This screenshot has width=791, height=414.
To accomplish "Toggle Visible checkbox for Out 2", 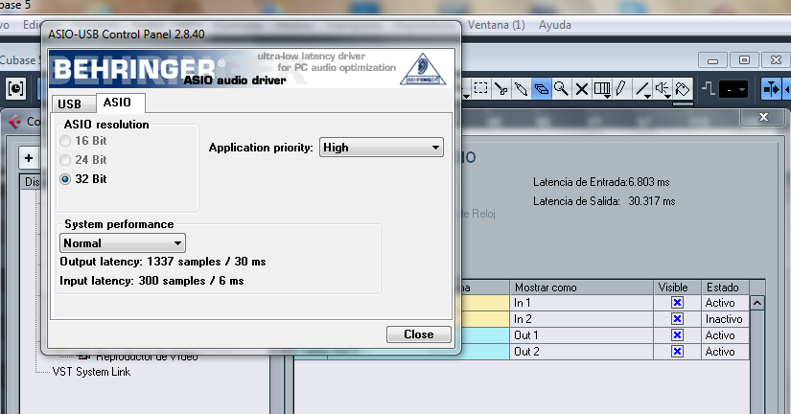I will coord(677,352).
